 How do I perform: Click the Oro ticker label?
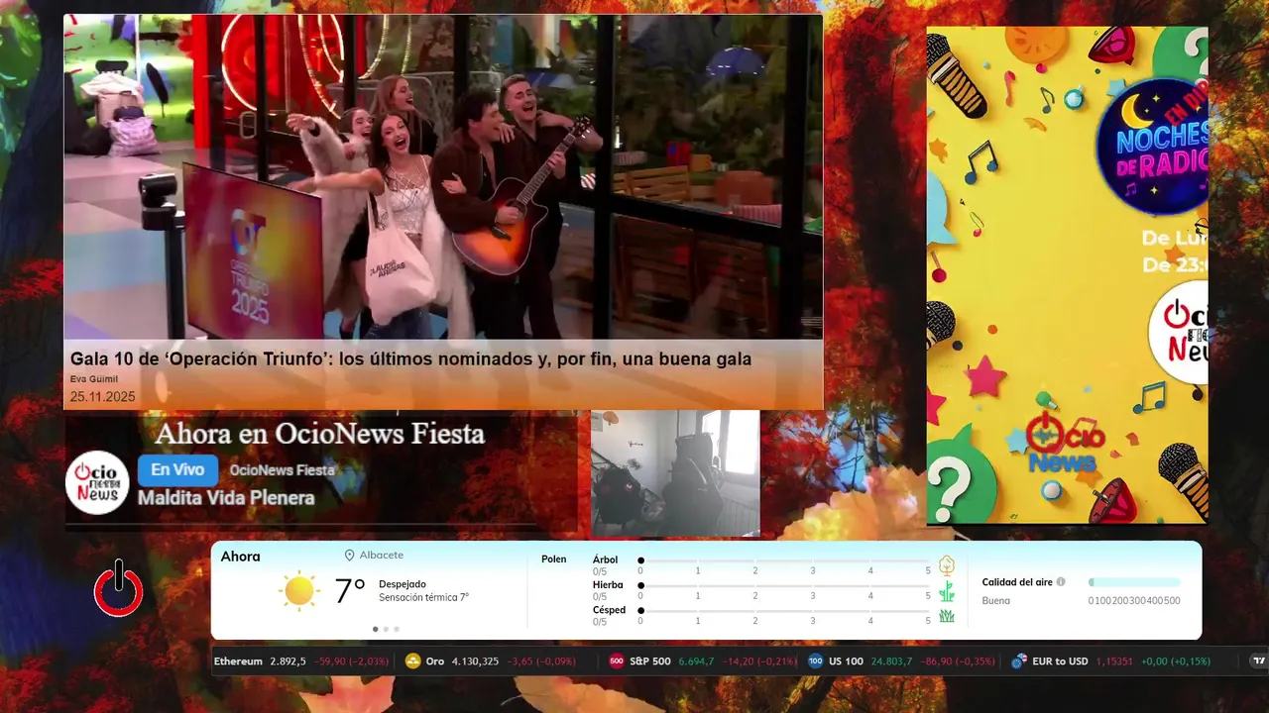click(435, 662)
